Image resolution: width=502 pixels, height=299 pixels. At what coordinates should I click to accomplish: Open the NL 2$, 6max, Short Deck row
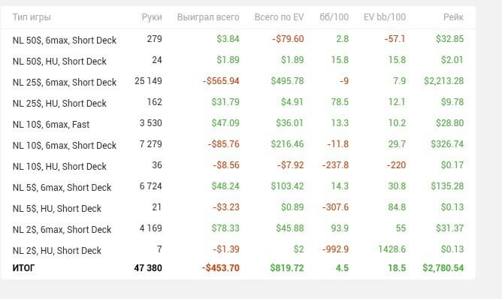(238, 229)
